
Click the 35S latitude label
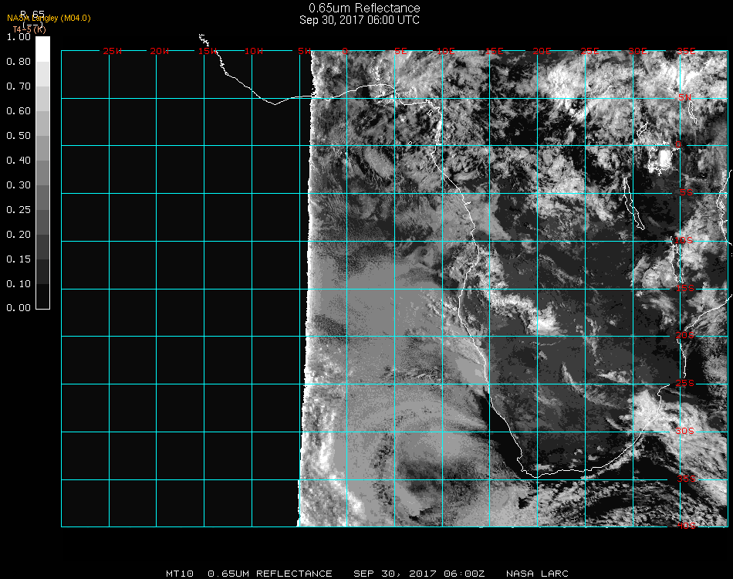click(x=686, y=479)
